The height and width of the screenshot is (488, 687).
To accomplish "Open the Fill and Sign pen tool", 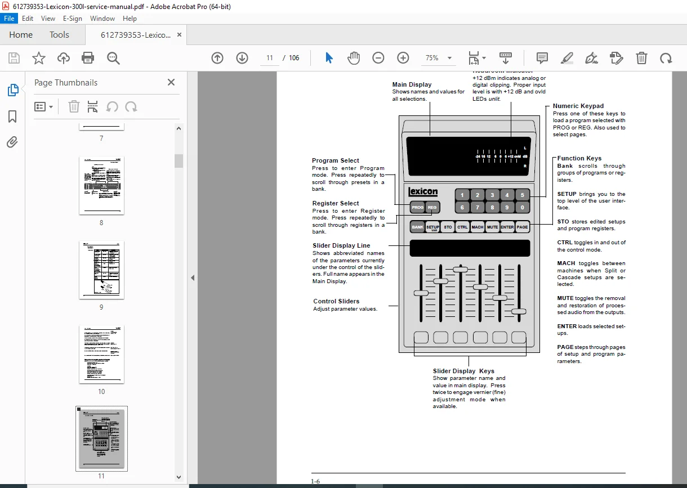I will click(591, 58).
